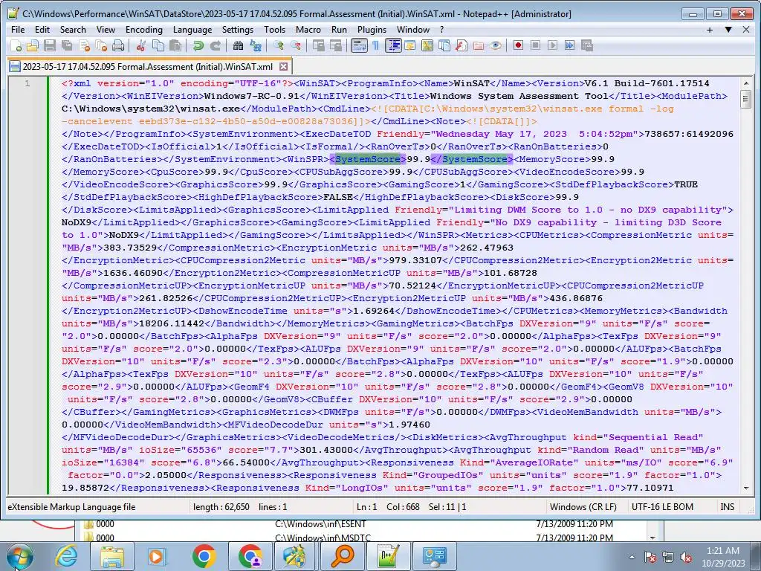
Task: Click the Paste toolbar icon
Action: tap(175, 45)
